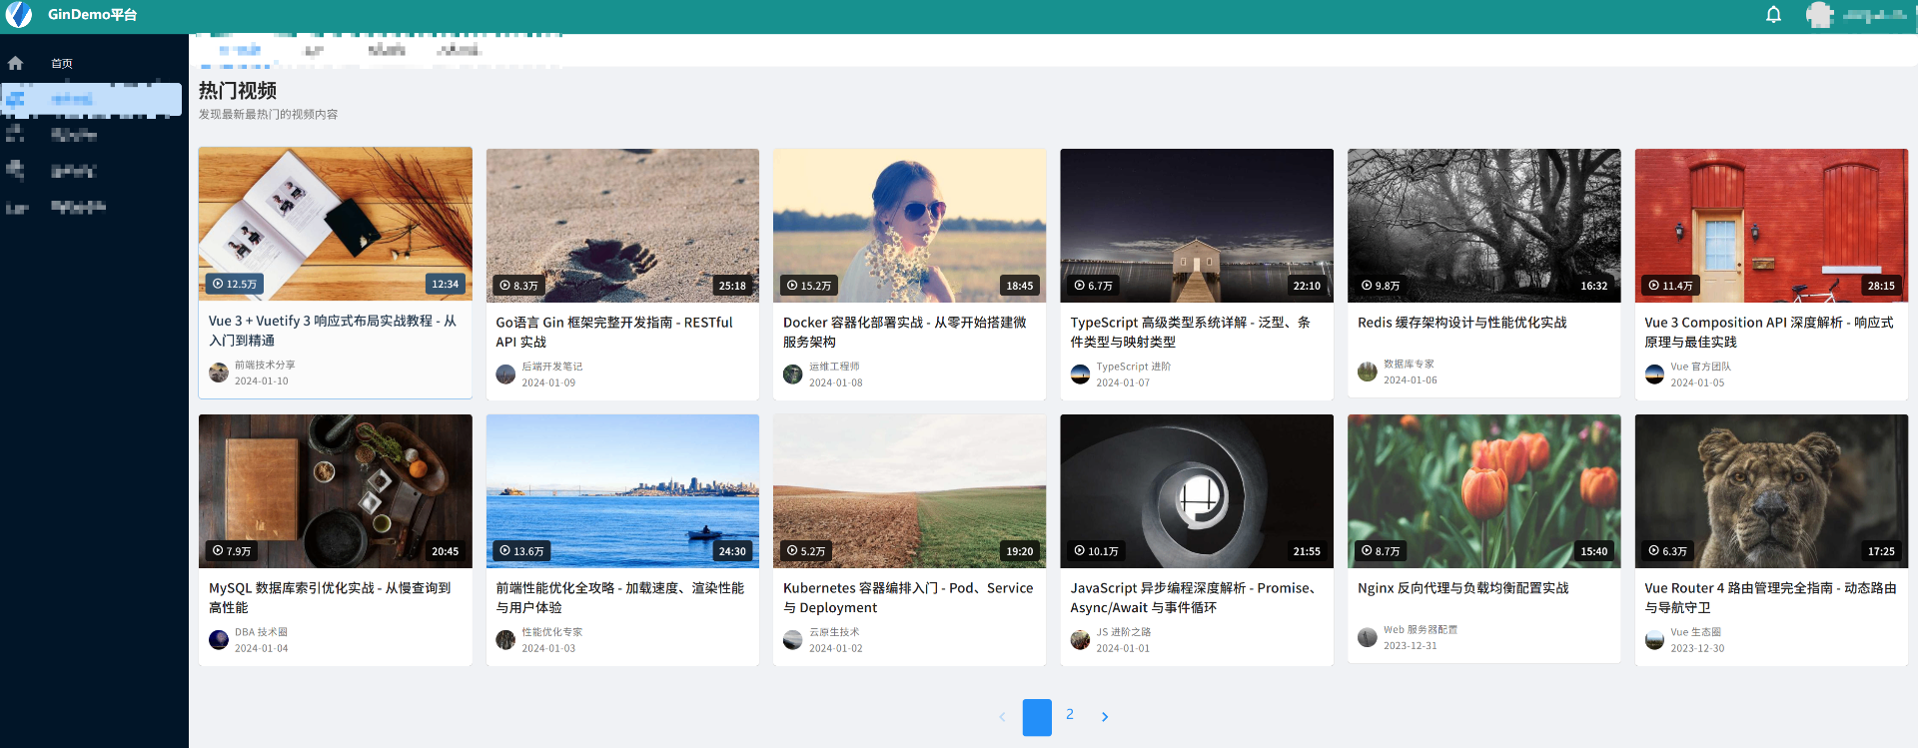Select page 2 in pagination

click(x=1069, y=715)
